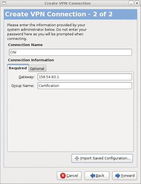Click the Group Name field showing Certification
Viewport: 141px width, 184px height.
[x=85, y=86]
